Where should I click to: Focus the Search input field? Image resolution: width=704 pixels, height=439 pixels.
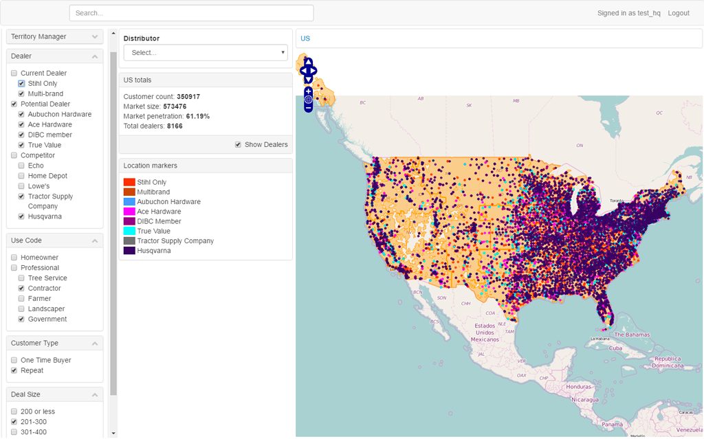tap(191, 13)
